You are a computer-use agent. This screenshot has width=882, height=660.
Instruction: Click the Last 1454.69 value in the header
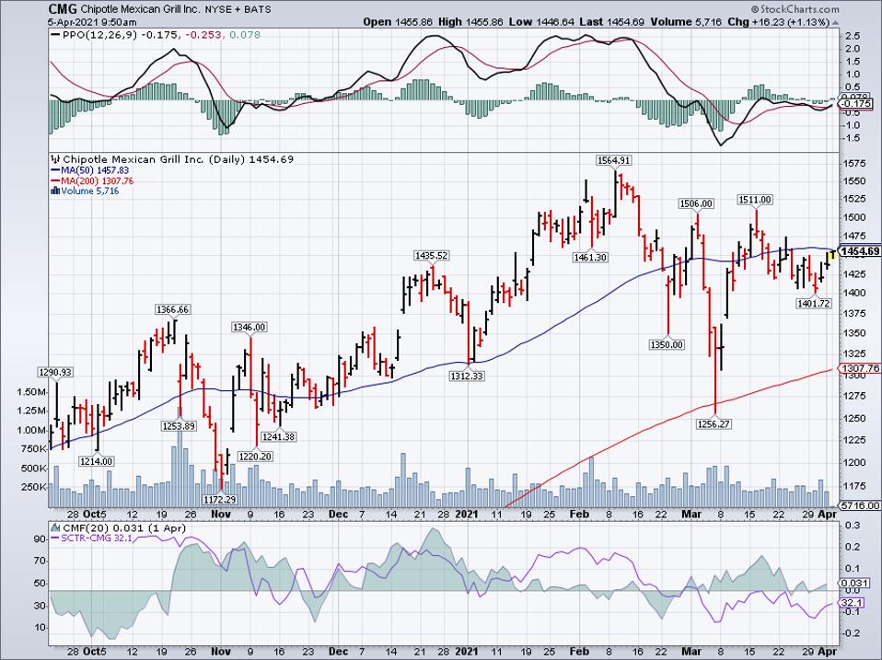(612, 22)
